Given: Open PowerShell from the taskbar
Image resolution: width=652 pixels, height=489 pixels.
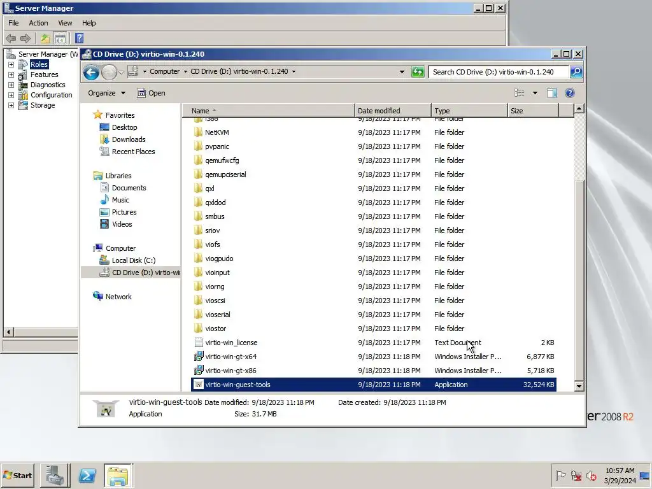Looking at the screenshot, I should (x=87, y=475).
